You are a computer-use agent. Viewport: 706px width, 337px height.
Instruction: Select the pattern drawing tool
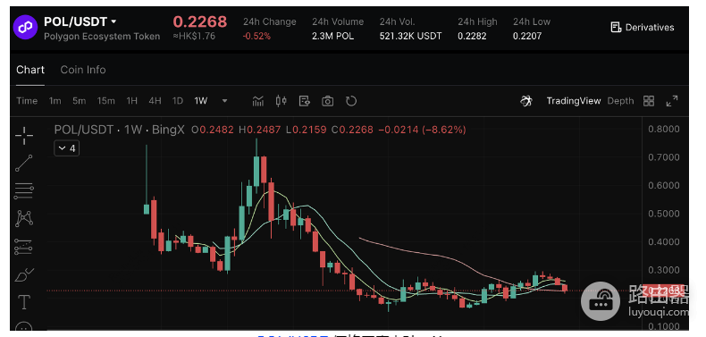[24, 218]
